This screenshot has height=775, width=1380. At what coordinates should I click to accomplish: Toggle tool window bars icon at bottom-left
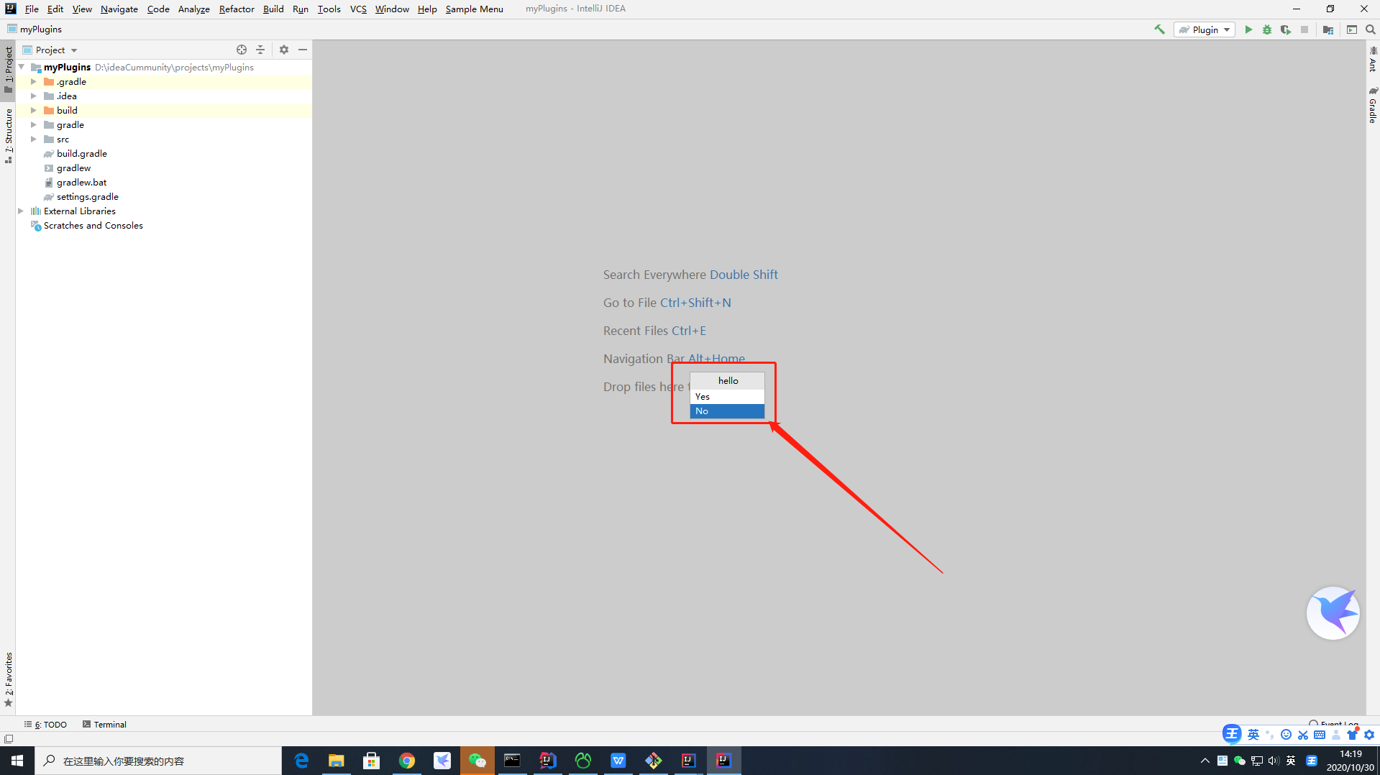pyautogui.click(x=9, y=738)
